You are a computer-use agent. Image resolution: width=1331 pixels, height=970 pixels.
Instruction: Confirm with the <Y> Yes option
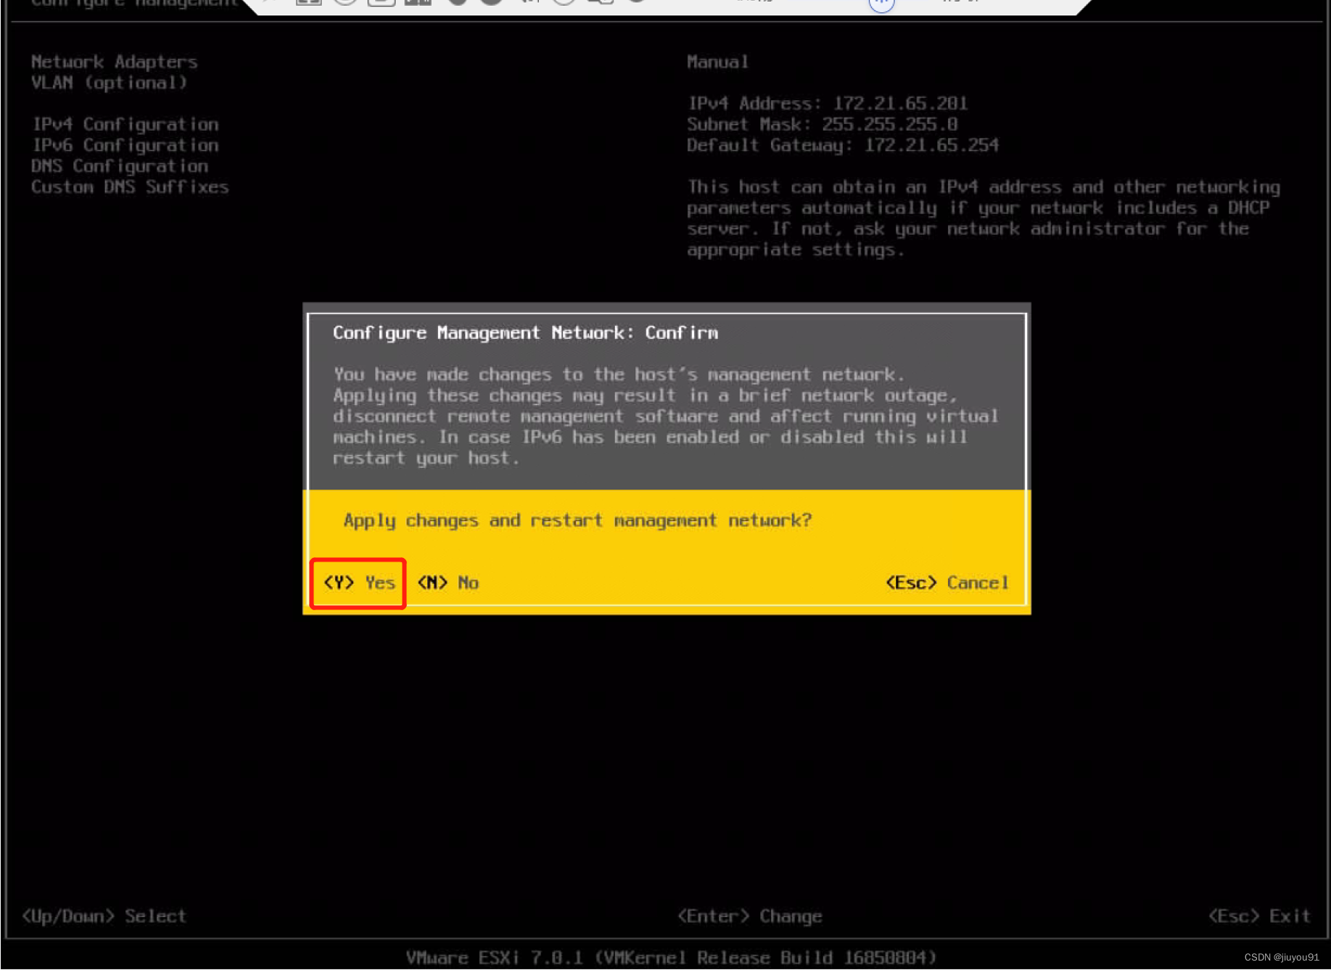click(x=359, y=583)
